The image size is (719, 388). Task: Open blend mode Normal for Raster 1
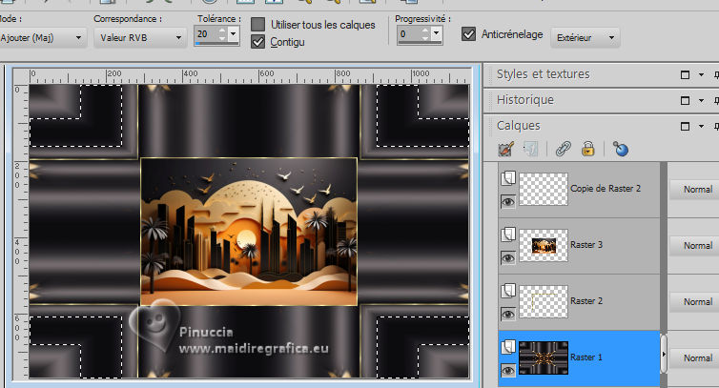pos(694,357)
